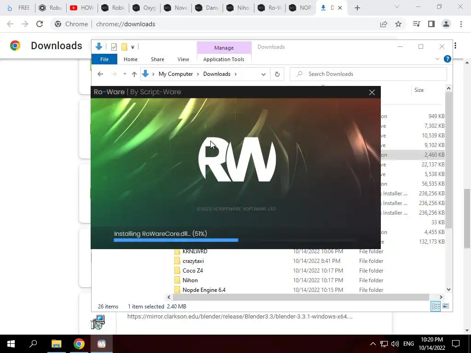Click the installer progress bar

pos(235,240)
